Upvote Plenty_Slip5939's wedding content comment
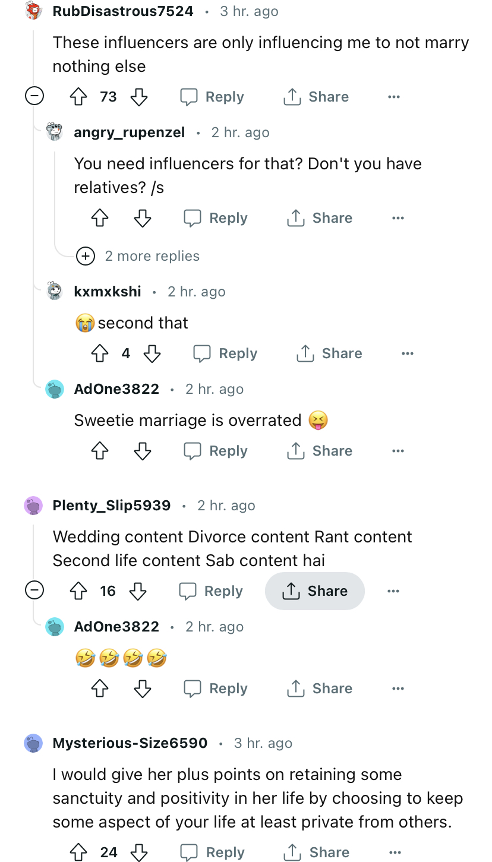The width and height of the screenshot is (492, 862). click(79, 591)
